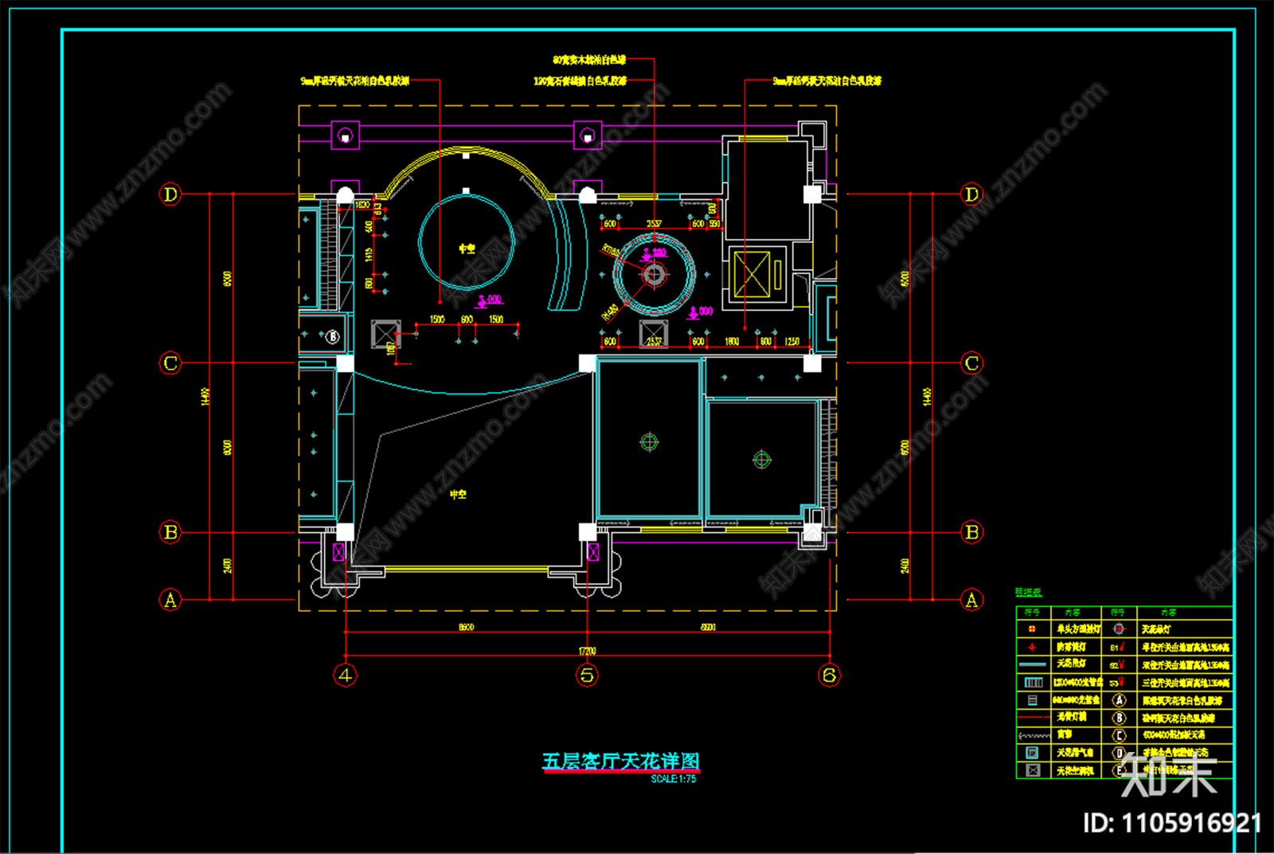Click the green legend title 明细表
Screen dimensions: 1274x854
pyautogui.click(x=1029, y=592)
